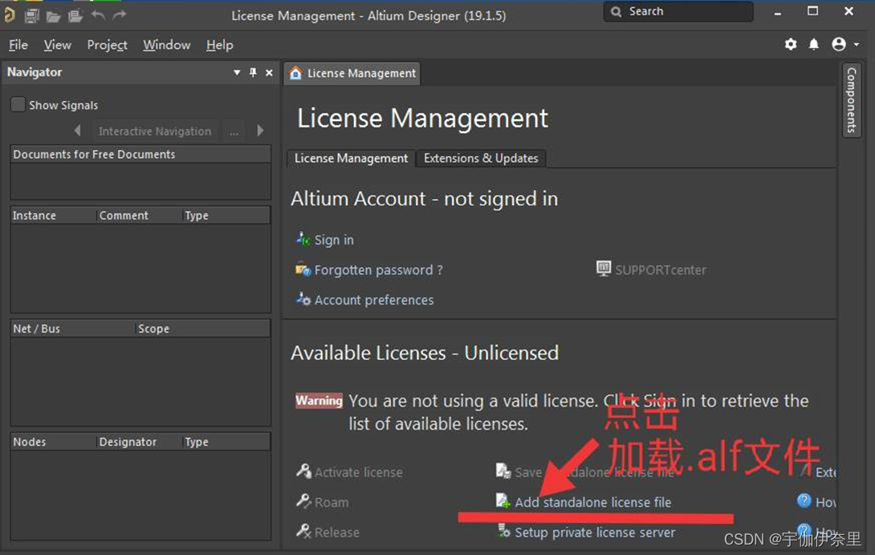Open the Window menu
This screenshot has height=555, width=875.
tap(166, 45)
